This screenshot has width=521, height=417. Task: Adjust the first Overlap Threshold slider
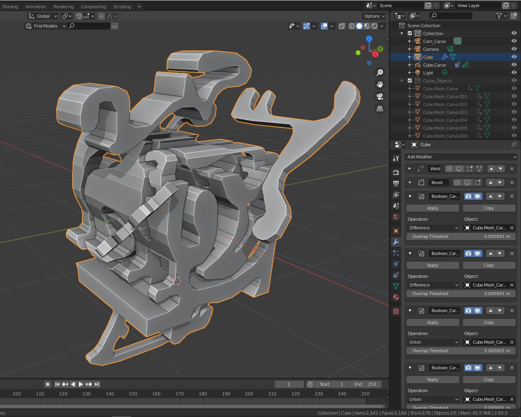(x=461, y=236)
